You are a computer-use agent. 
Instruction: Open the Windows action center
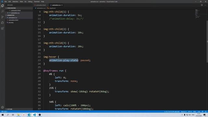[204, 115]
